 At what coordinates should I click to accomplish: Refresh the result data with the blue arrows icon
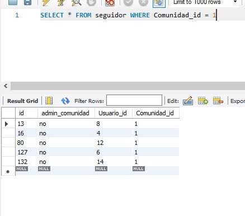pos(65,101)
